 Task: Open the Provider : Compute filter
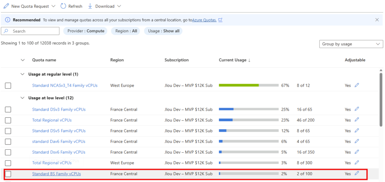click(85, 31)
